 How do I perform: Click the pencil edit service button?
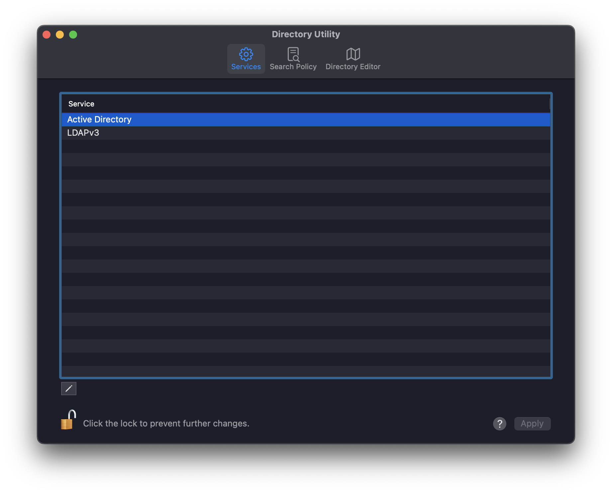(69, 389)
